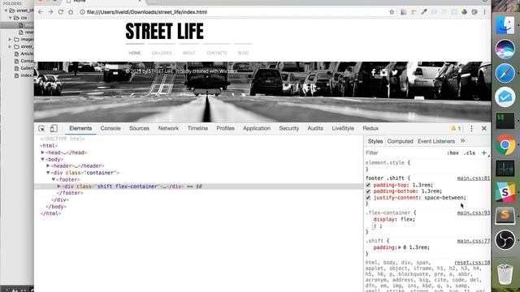Expand the shift flex-container div node
This screenshot has width=520, height=292.
(59, 187)
